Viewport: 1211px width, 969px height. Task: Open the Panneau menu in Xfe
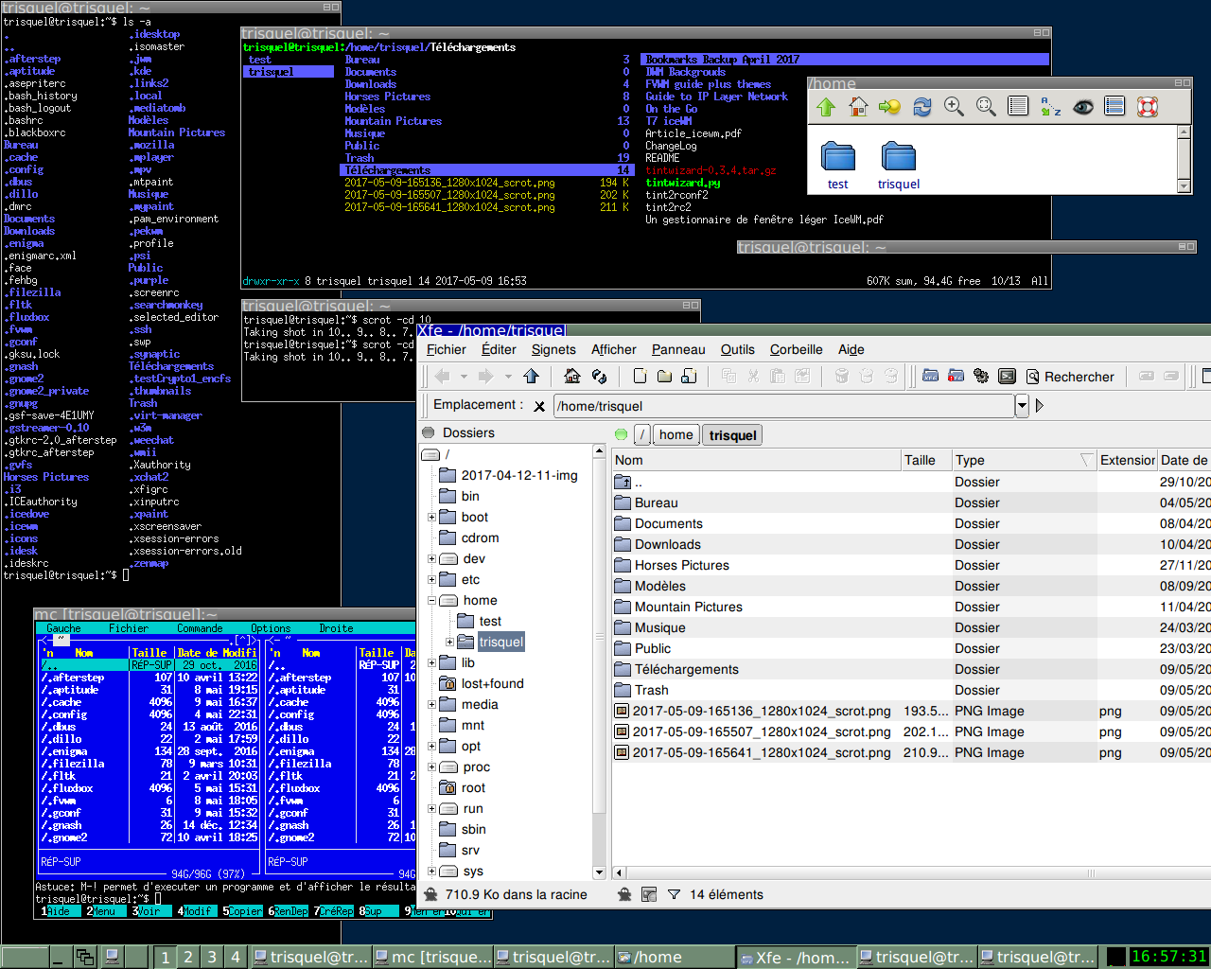pyautogui.click(x=678, y=349)
